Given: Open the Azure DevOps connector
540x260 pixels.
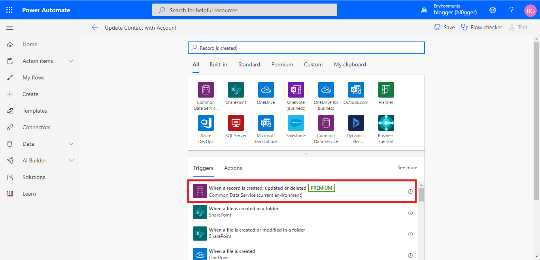Looking at the screenshot, I should click(x=206, y=123).
